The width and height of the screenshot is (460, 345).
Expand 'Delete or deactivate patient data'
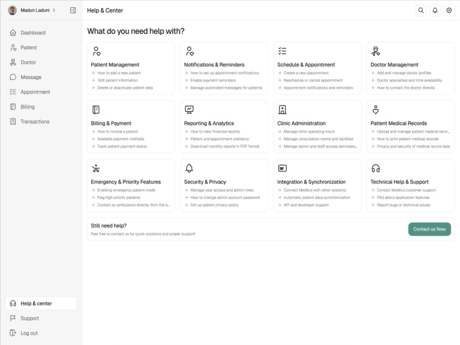tap(122, 88)
